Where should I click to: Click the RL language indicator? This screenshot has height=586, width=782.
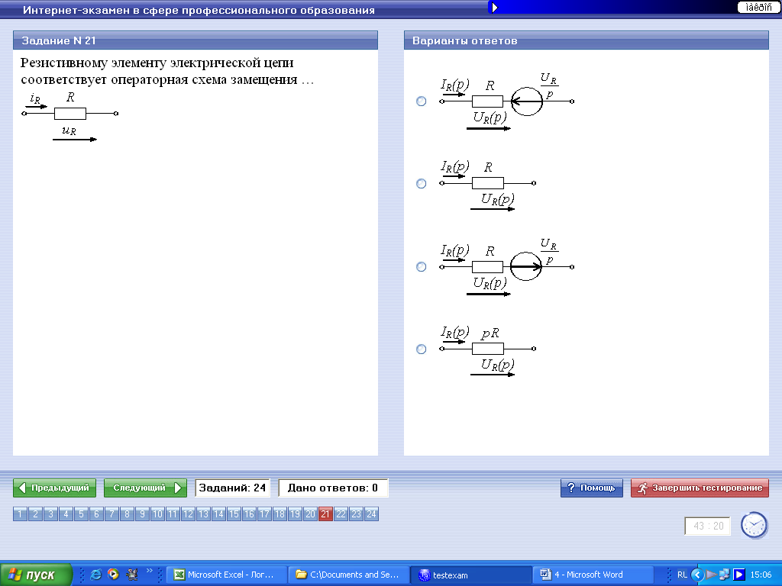click(682, 575)
